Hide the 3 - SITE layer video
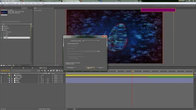 tap(1, 77)
